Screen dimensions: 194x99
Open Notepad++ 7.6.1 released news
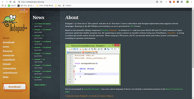pyautogui.click(x=43, y=30)
